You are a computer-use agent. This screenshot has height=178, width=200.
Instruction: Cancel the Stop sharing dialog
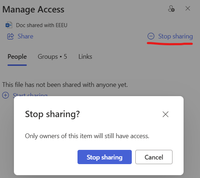(154, 157)
